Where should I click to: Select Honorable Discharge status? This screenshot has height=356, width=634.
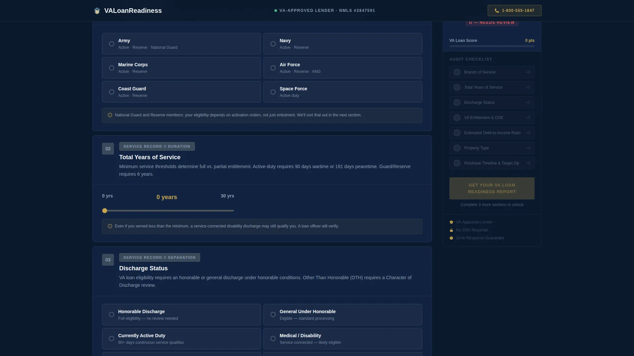(181, 315)
